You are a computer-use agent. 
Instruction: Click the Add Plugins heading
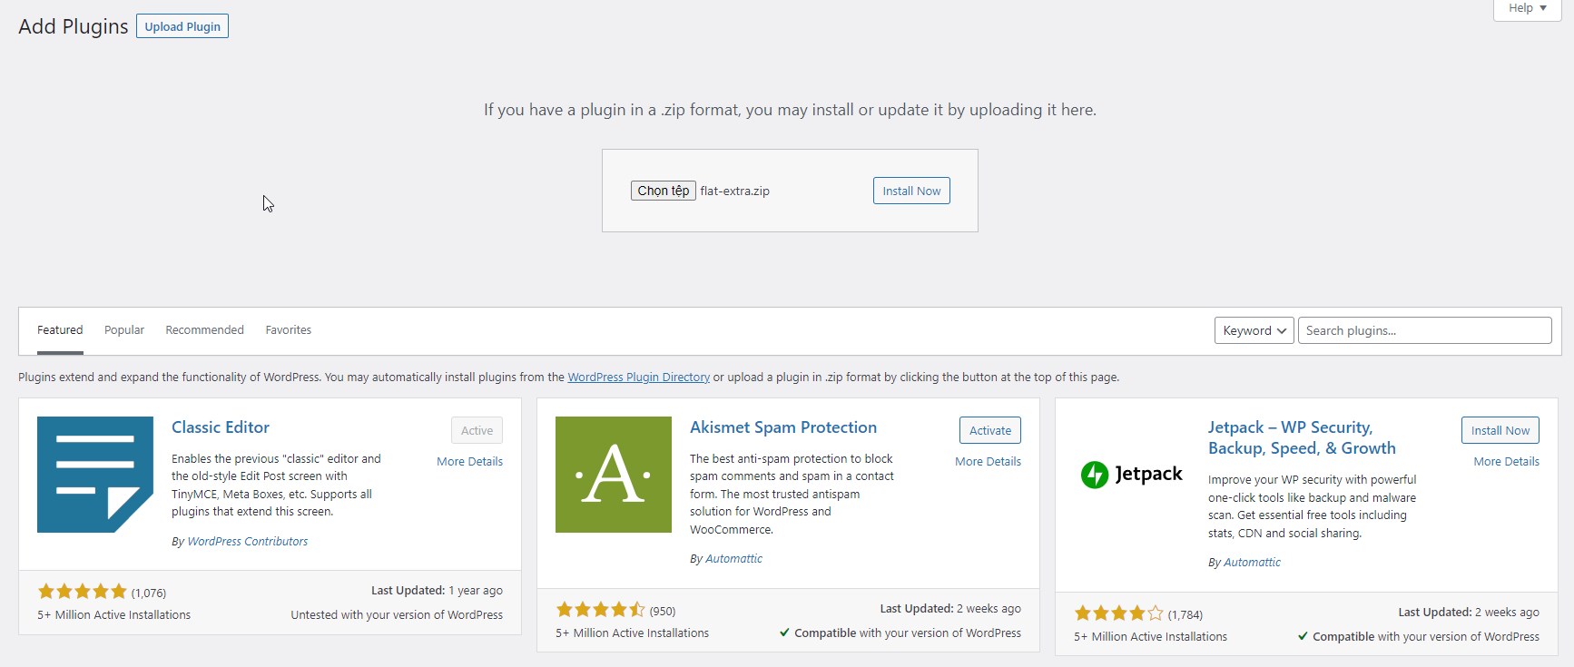pos(74,26)
